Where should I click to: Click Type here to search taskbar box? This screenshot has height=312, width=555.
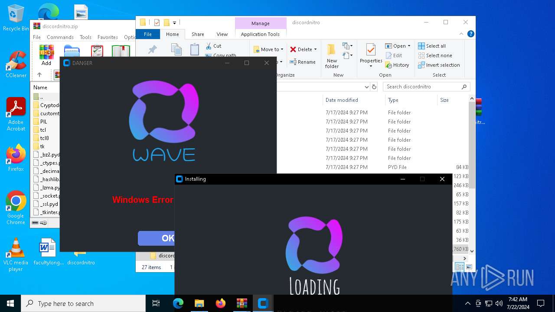[83, 303]
